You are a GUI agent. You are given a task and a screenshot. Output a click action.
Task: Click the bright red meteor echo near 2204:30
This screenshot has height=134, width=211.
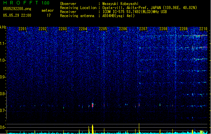(93, 105)
